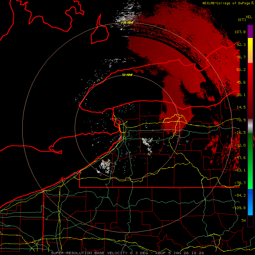
Task: Click the 100 NMI range ring label
Action: point(127,22)
